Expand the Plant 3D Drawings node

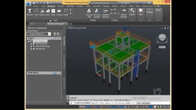click(x=31, y=46)
